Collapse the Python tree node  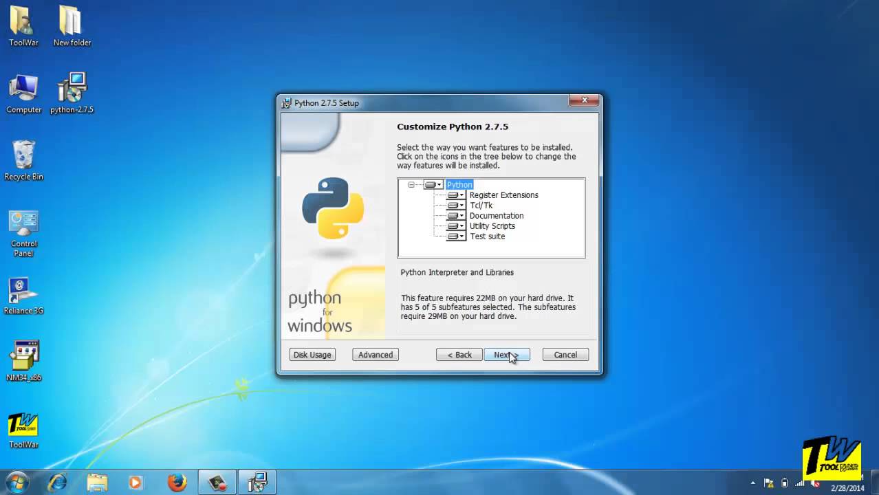tap(411, 184)
